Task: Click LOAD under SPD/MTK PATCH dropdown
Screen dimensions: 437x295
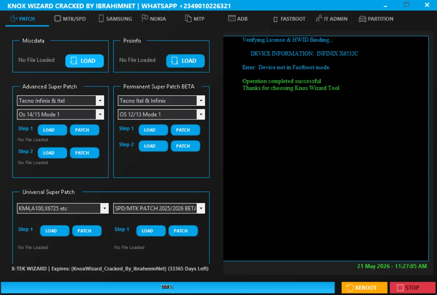Action: click(151, 231)
